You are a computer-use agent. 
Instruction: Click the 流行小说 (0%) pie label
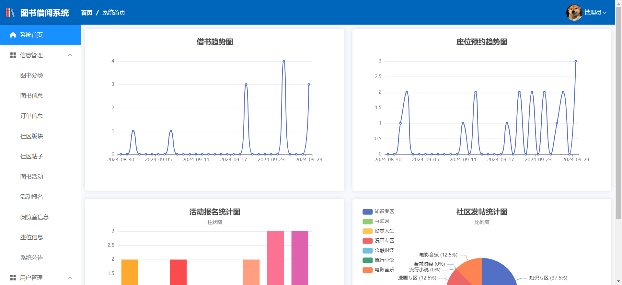[425, 270]
